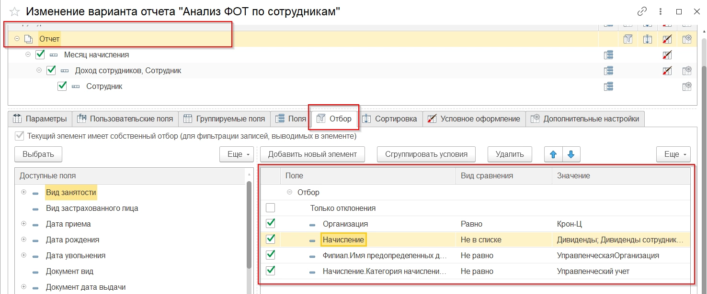This screenshot has width=707, height=294.
Task: Click grouping fields icon in Сотрудник row
Action: click(608, 87)
